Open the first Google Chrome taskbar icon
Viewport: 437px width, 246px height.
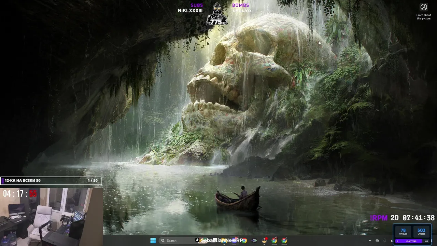click(x=244, y=241)
